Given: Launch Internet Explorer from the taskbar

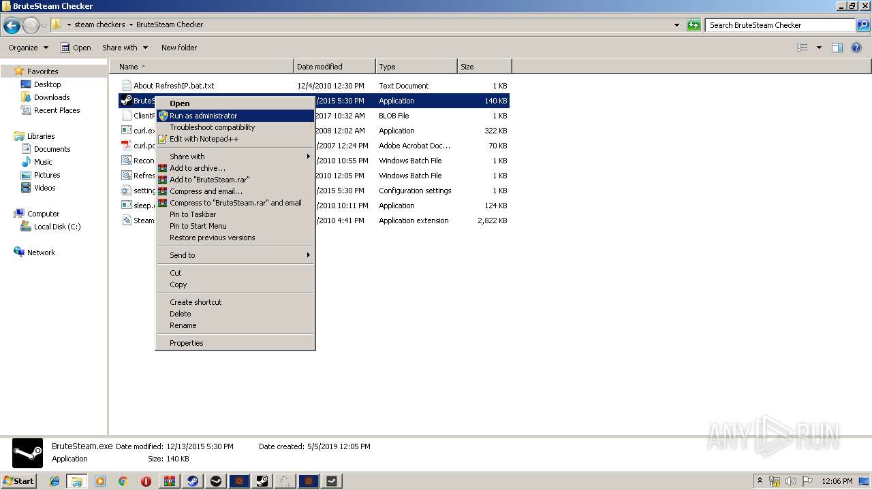Looking at the screenshot, I should click(54, 481).
